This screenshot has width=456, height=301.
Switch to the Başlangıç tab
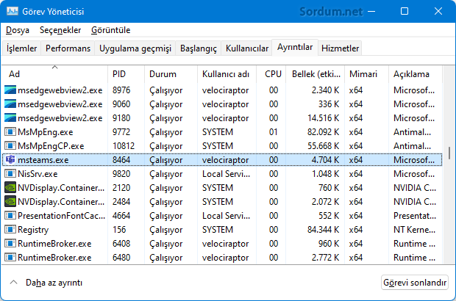(x=199, y=48)
